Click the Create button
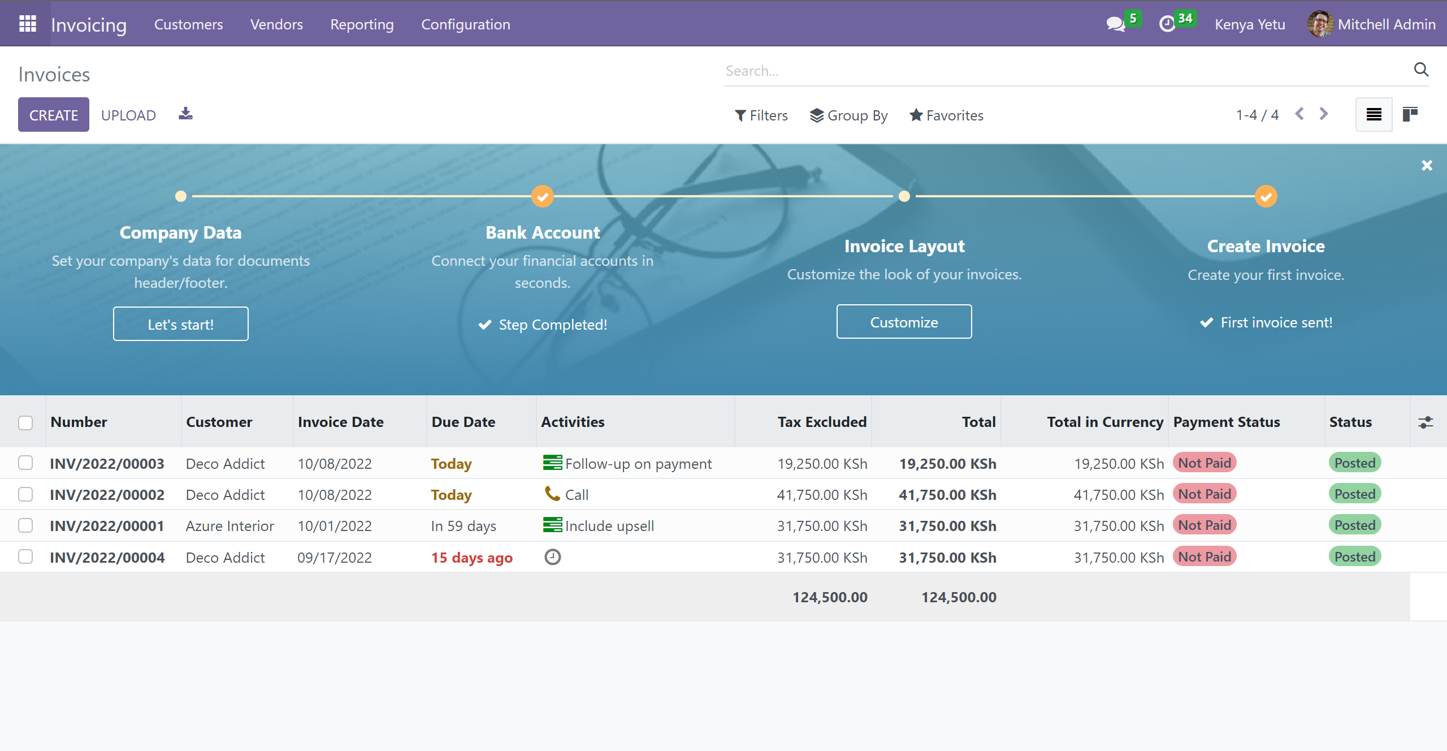The height and width of the screenshot is (751, 1447). (54, 115)
